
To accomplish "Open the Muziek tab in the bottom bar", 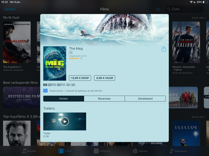I will 29,151.
